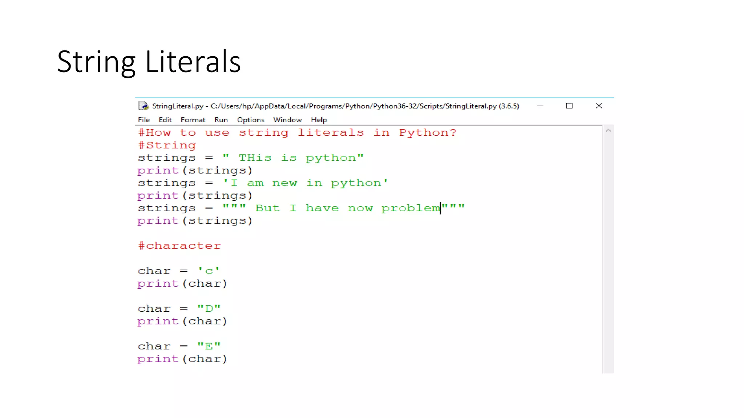Open the Format menu
Screen dimensions: 744x418
tap(193, 120)
